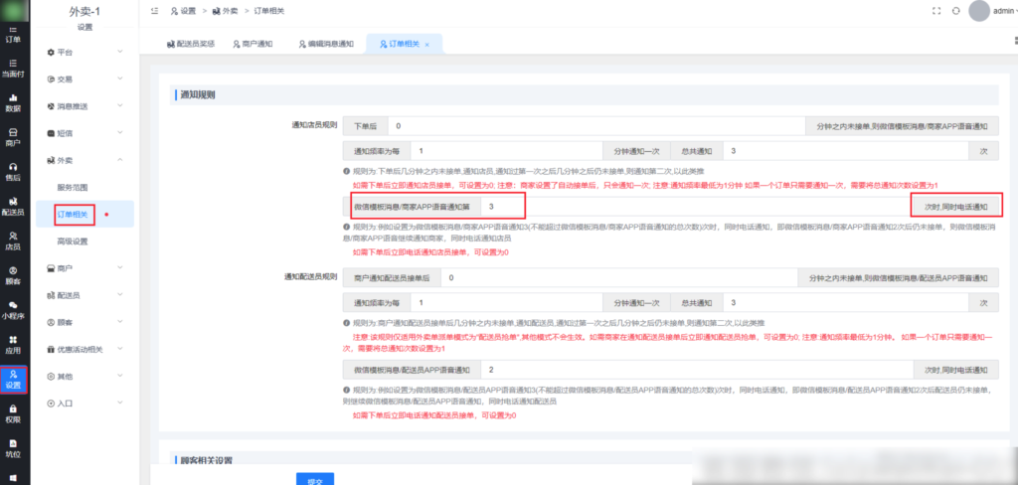Open the 应用 apps grid icon
Screen dimensions: 1018x485
pos(13,345)
